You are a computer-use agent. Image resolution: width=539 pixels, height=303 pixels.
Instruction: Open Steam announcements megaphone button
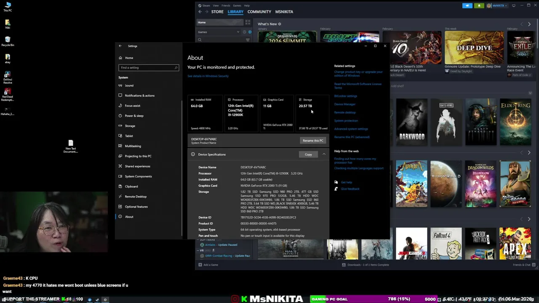[x=467, y=5]
